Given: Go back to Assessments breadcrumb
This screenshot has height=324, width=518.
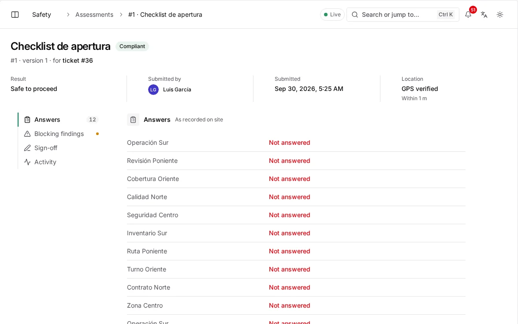Looking at the screenshot, I should click(94, 15).
